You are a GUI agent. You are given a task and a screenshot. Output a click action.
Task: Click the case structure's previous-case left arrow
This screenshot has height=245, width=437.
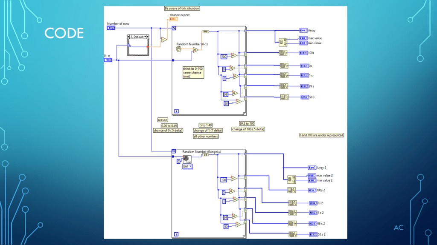pyautogui.click(x=129, y=37)
